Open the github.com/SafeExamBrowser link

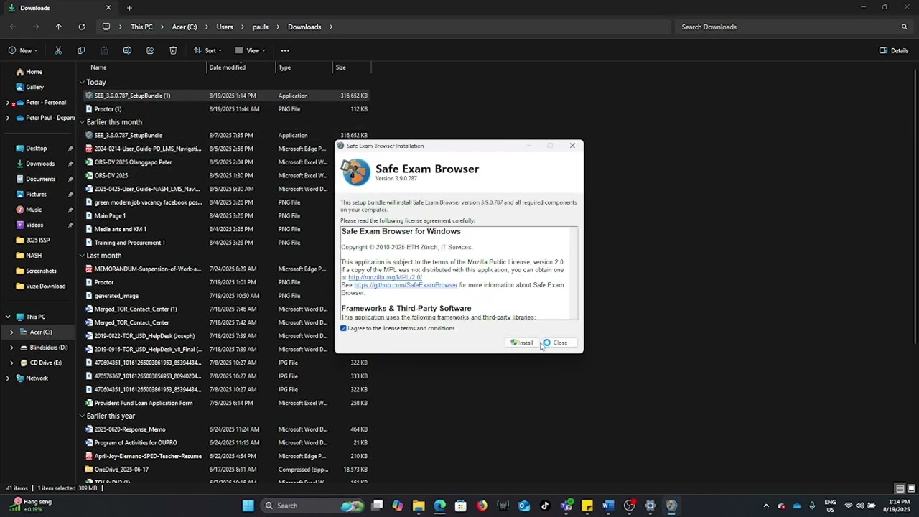[406, 285]
